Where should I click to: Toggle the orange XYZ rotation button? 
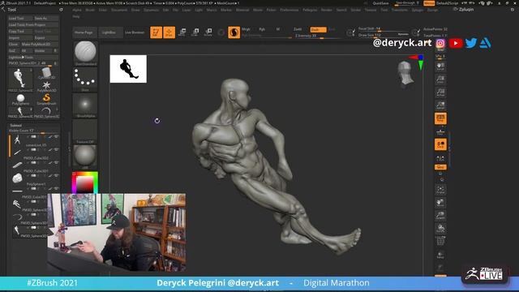[x=440, y=167]
